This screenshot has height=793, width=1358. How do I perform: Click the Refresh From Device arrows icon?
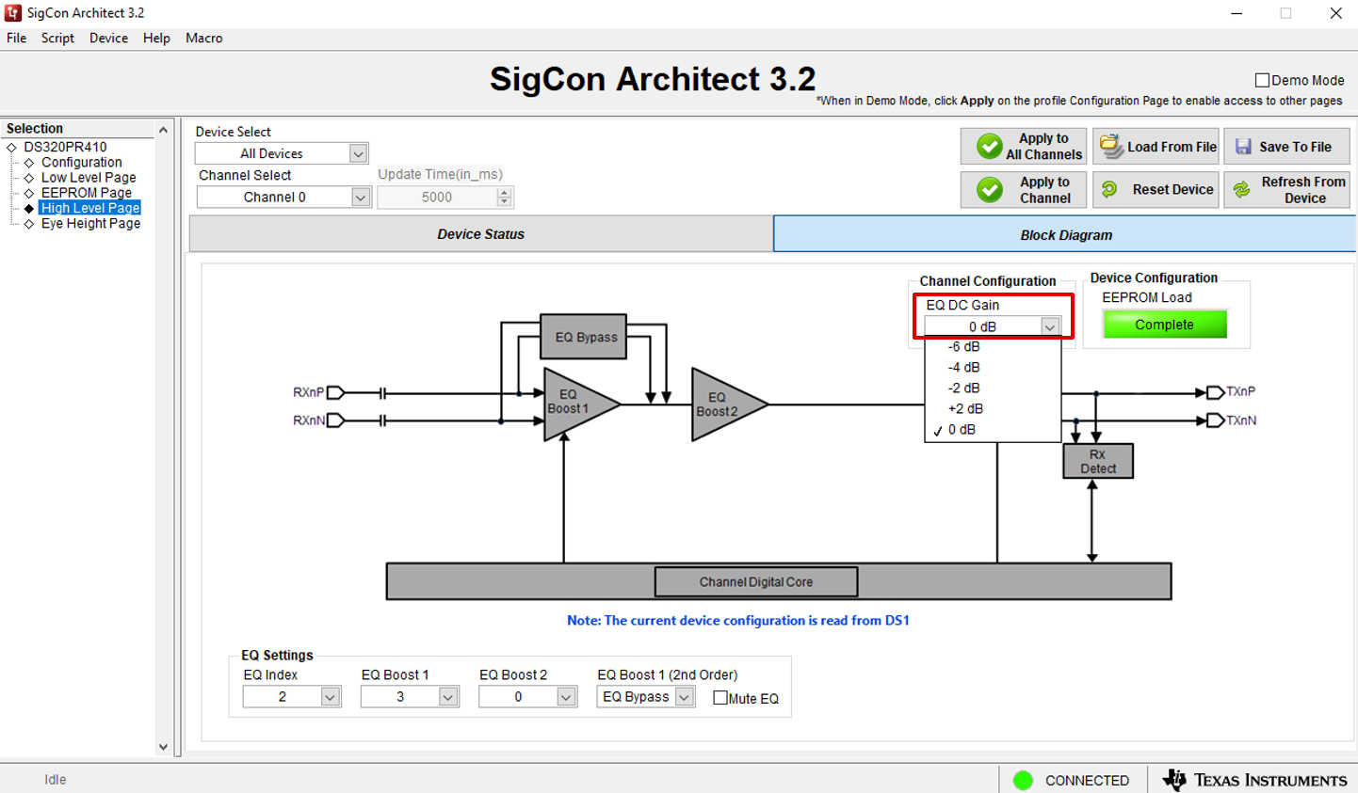pos(1242,189)
